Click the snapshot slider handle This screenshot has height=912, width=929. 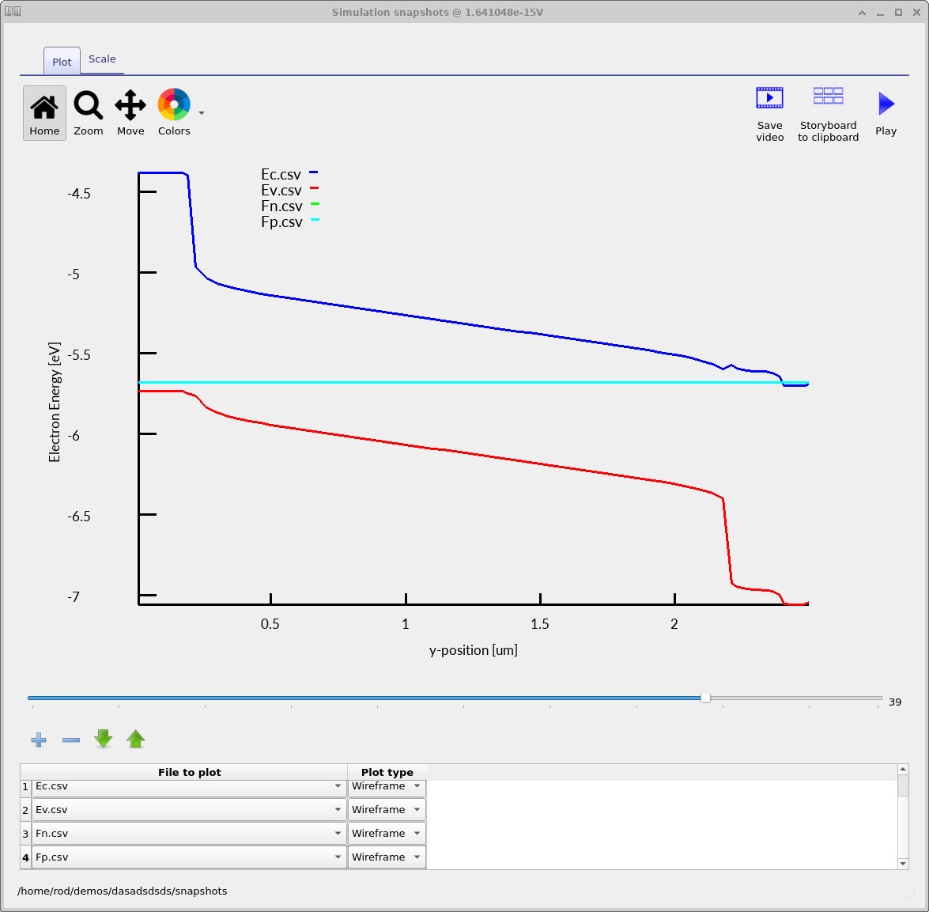[x=705, y=698]
